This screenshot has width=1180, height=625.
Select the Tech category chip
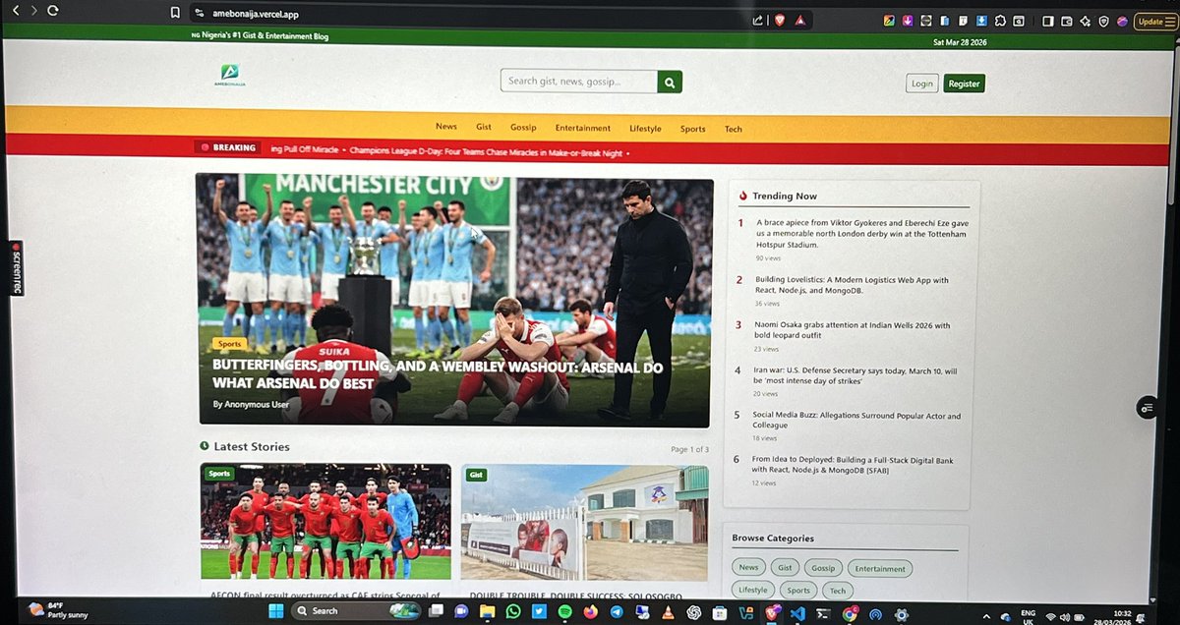point(838,591)
